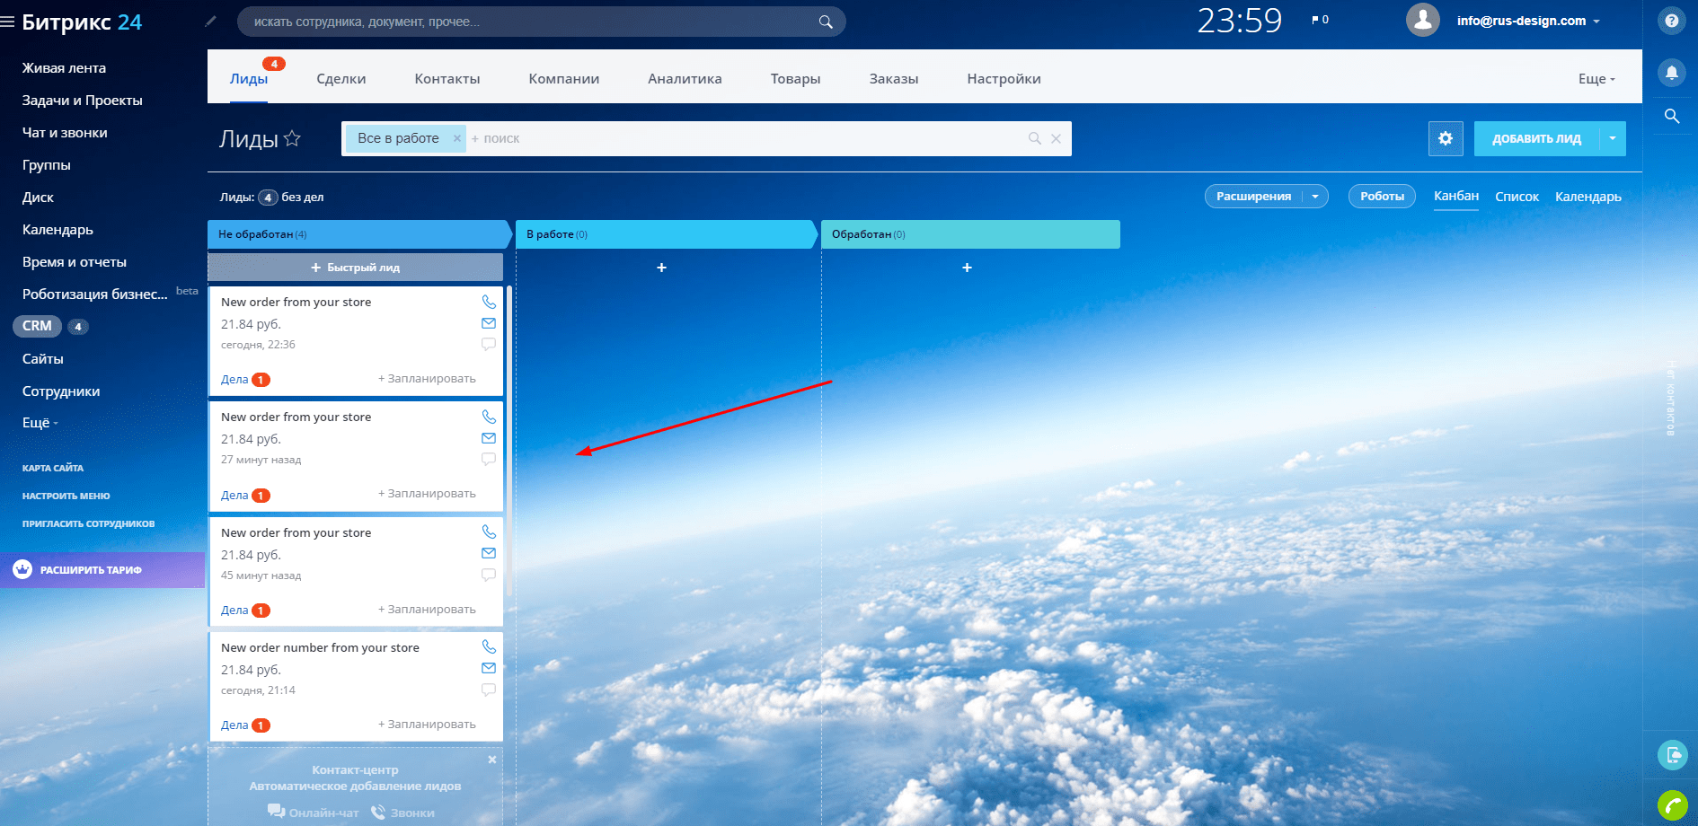1698x826 pixels.
Task: Toggle the hamburger menu to collapse the sidebar
Action: [7, 22]
